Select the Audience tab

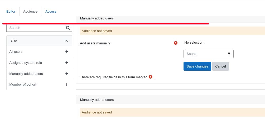[30, 12]
